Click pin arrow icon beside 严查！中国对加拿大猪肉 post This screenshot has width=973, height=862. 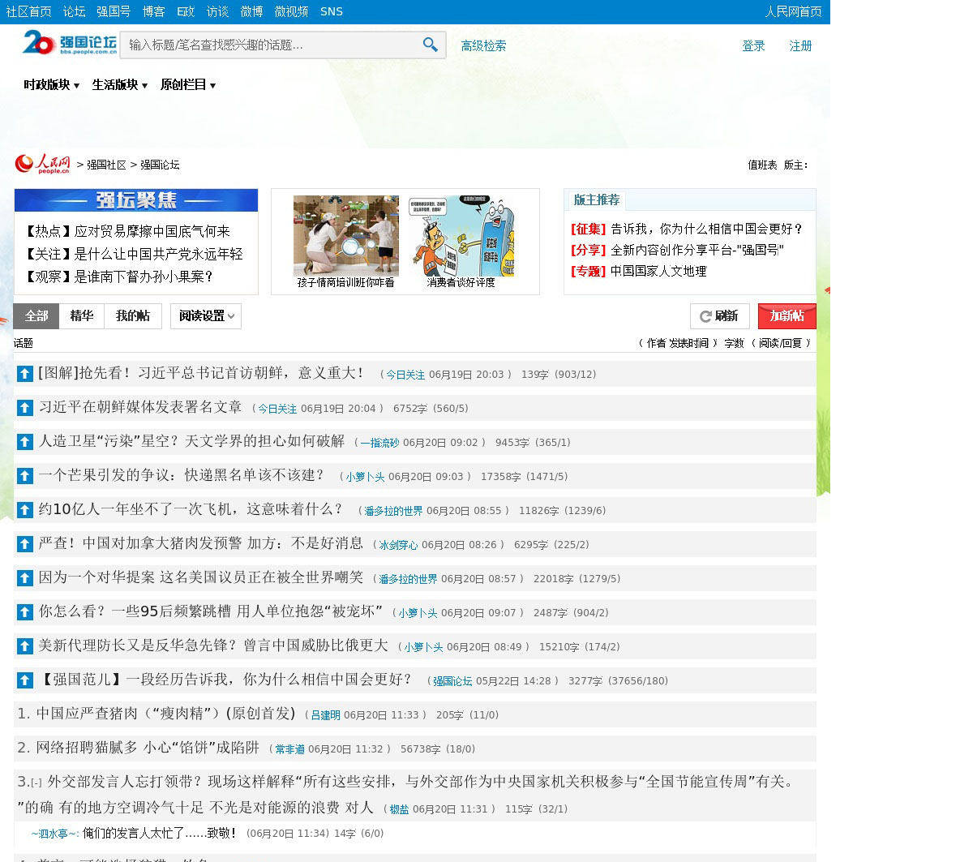point(25,544)
